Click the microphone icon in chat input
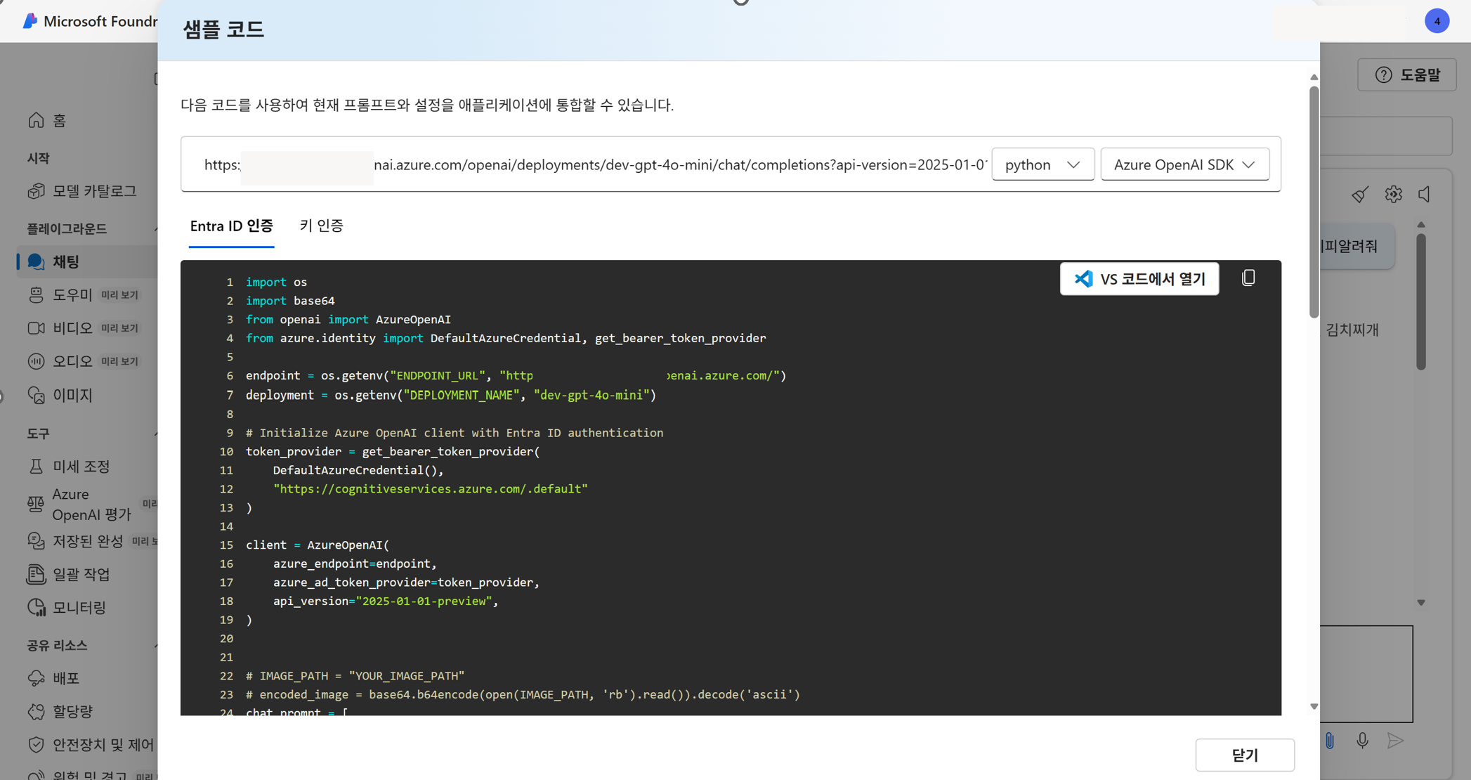 (x=1362, y=741)
